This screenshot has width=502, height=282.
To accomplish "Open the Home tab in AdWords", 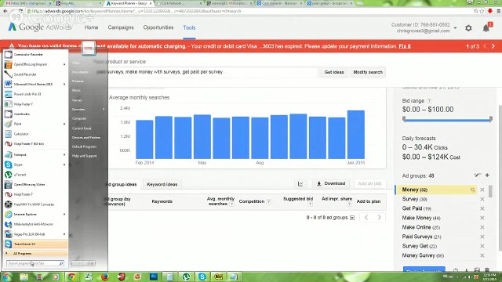I will (91, 27).
